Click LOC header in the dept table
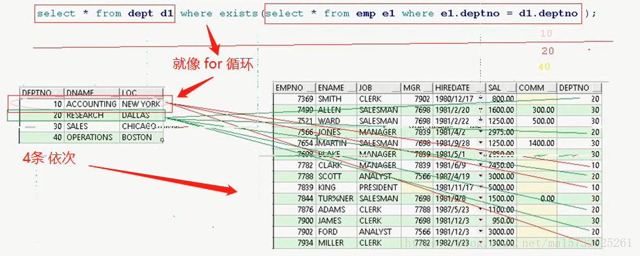This screenshot has height=256, width=640. 141,92
